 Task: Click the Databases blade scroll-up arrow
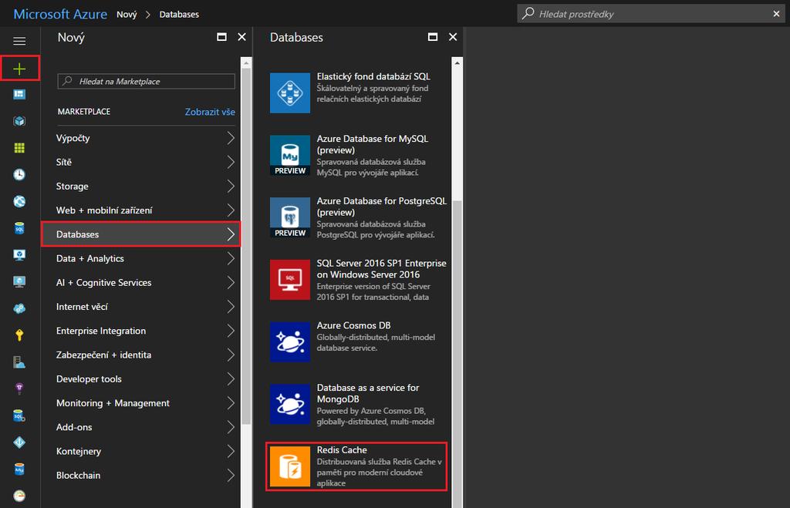[457, 63]
